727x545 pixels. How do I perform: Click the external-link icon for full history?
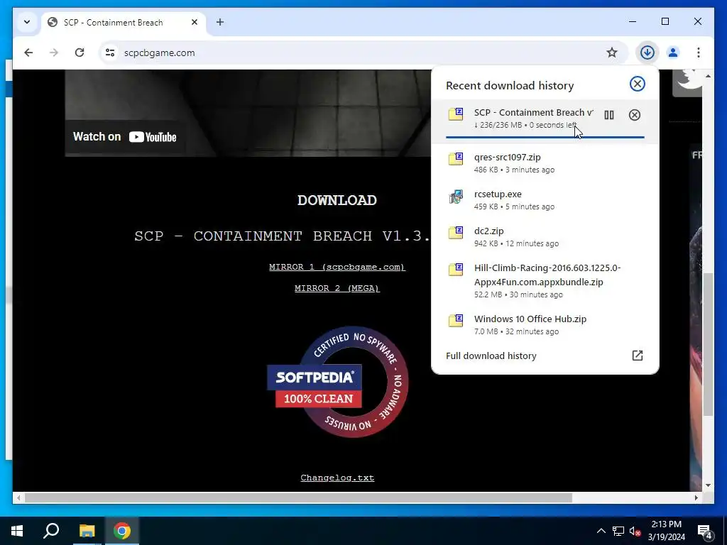click(637, 356)
